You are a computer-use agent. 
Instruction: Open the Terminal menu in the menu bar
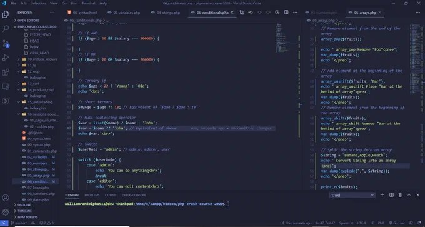[88, 3]
